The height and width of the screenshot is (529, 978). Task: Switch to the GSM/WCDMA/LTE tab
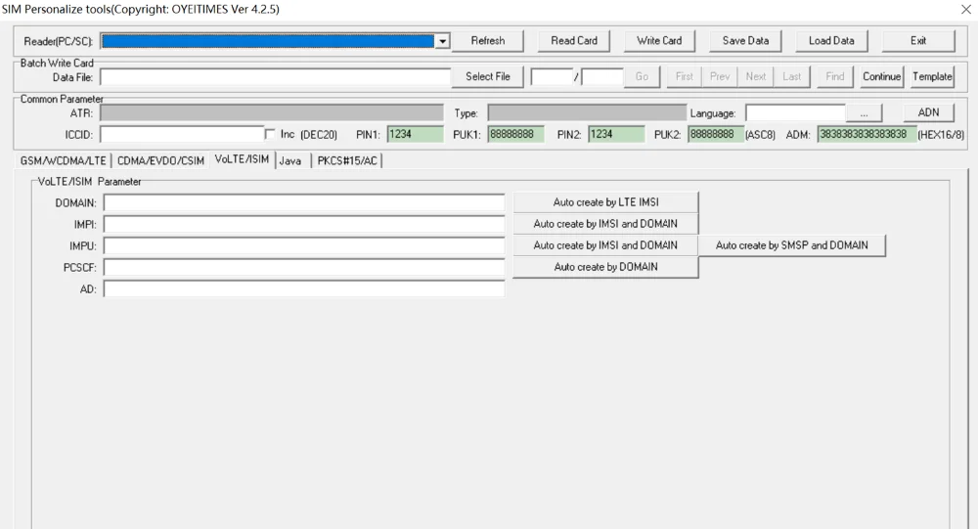pyautogui.click(x=63, y=161)
